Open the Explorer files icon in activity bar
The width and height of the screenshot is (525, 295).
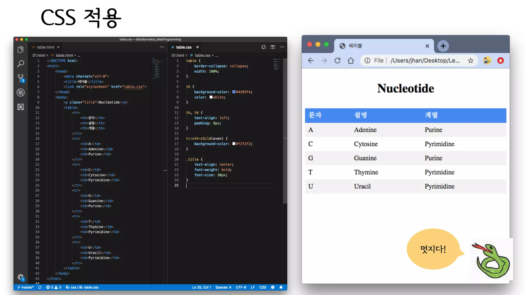point(21,49)
